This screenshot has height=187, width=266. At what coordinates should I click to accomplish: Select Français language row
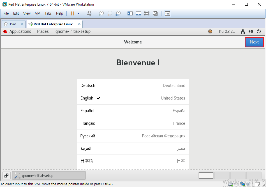click(133, 123)
